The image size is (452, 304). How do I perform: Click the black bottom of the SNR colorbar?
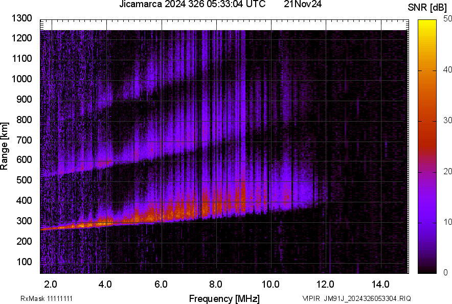pos(427,270)
